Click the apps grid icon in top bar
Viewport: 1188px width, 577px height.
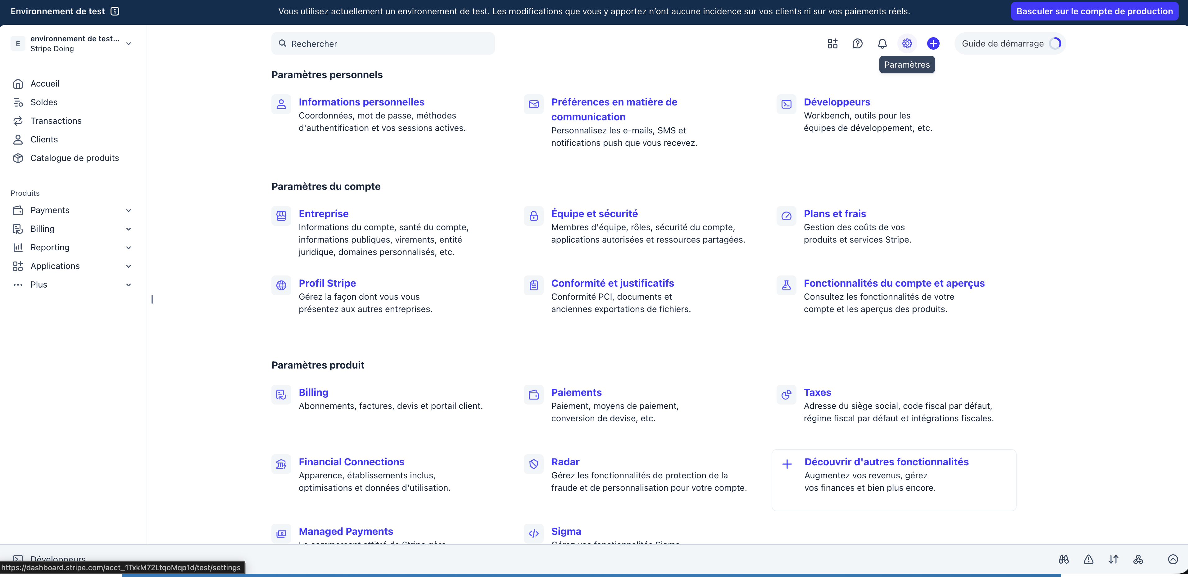point(832,43)
